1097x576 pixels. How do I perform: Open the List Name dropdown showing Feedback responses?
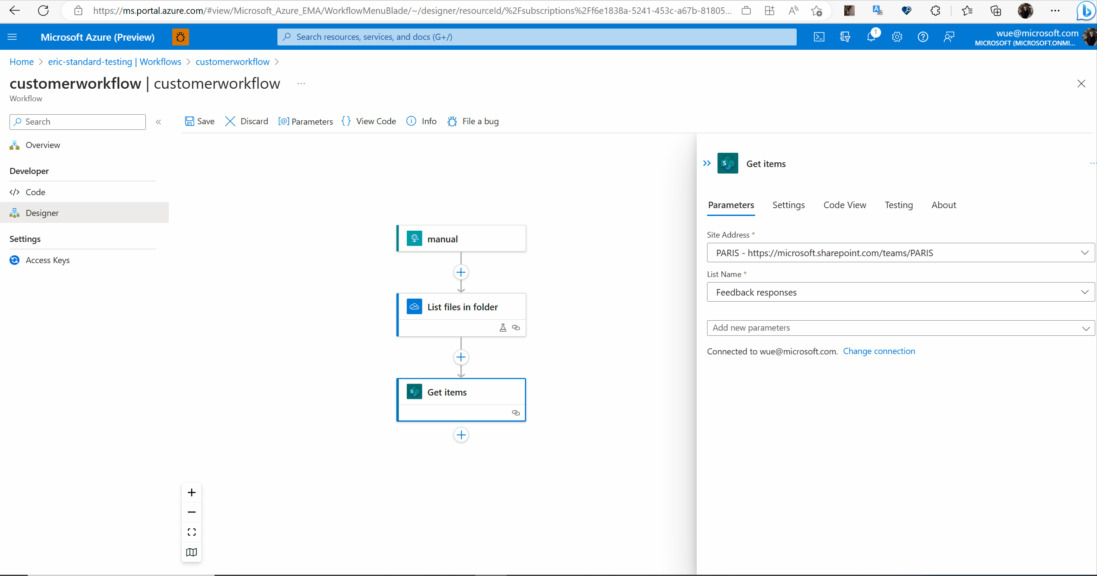pos(1084,292)
